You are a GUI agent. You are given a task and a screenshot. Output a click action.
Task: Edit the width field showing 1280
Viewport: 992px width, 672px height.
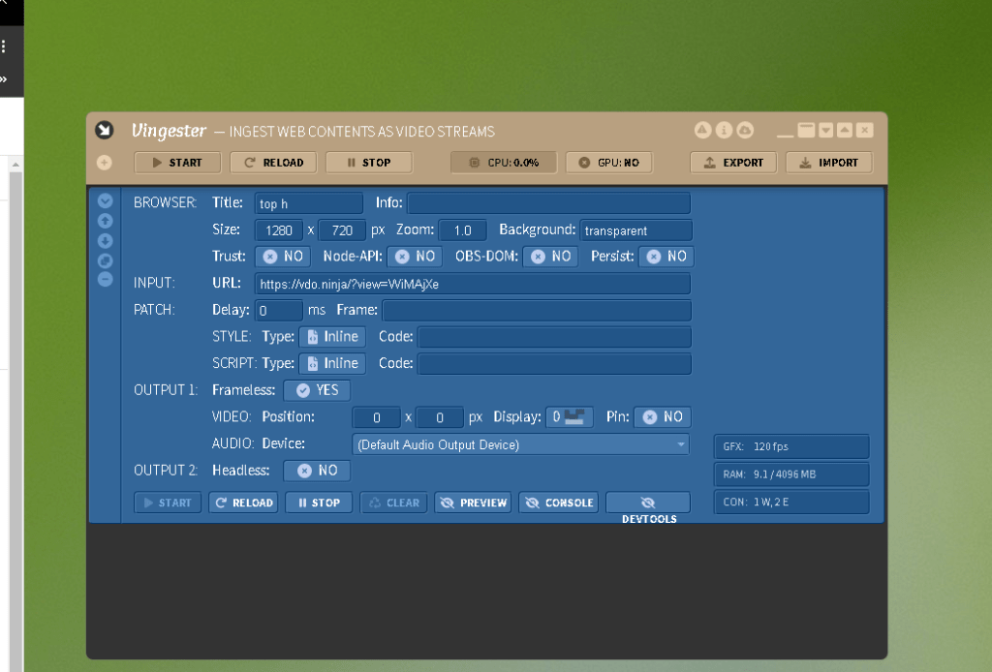pos(279,230)
